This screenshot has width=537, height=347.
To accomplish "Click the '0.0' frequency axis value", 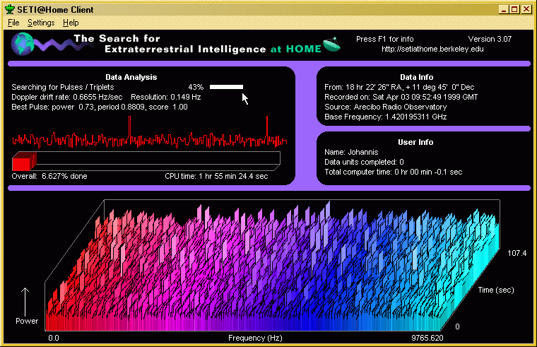I will point(54,338).
